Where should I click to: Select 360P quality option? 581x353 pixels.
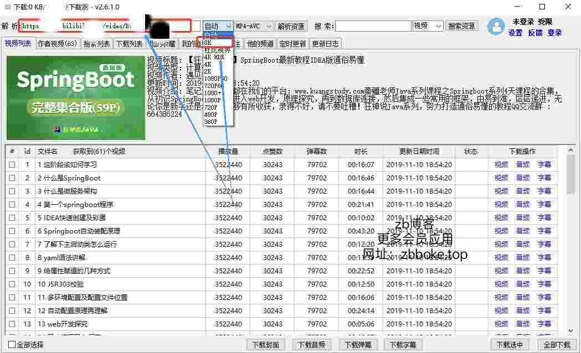point(218,122)
